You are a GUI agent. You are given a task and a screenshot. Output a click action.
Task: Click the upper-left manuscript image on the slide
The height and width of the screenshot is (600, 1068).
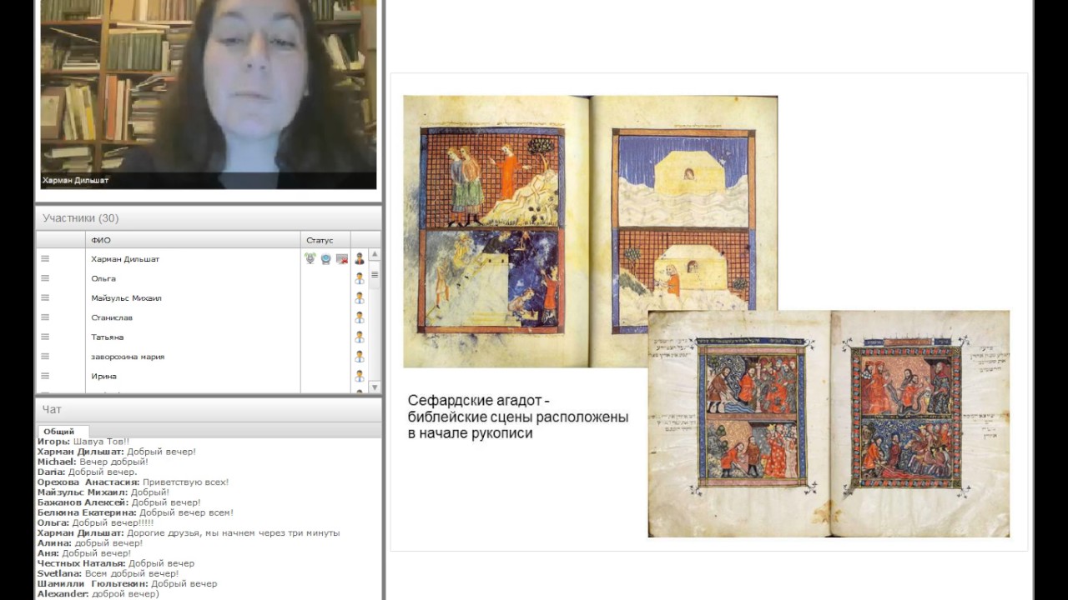pyautogui.click(x=590, y=231)
